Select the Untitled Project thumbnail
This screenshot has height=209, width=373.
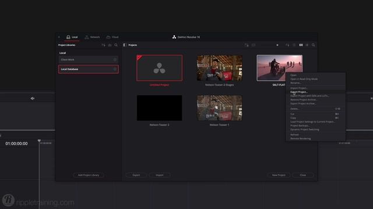(x=159, y=68)
